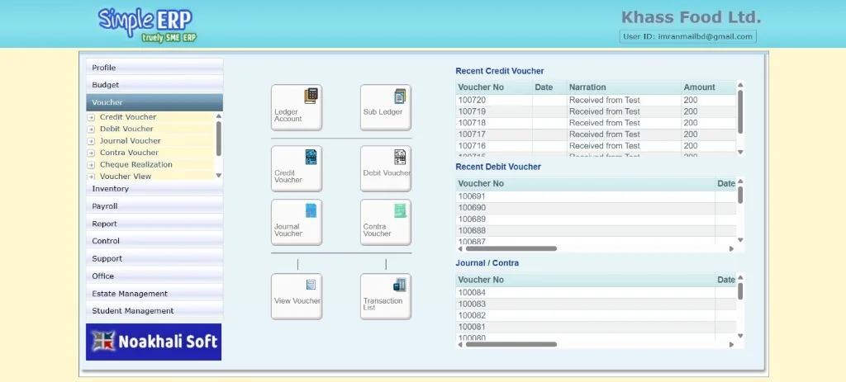Image resolution: width=846 pixels, height=382 pixels.
Task: Select credit voucher row 100717
Action: pyautogui.click(x=596, y=134)
